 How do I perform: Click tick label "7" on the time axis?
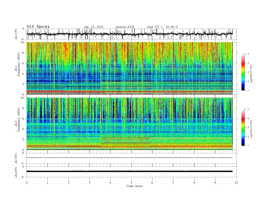173,183
